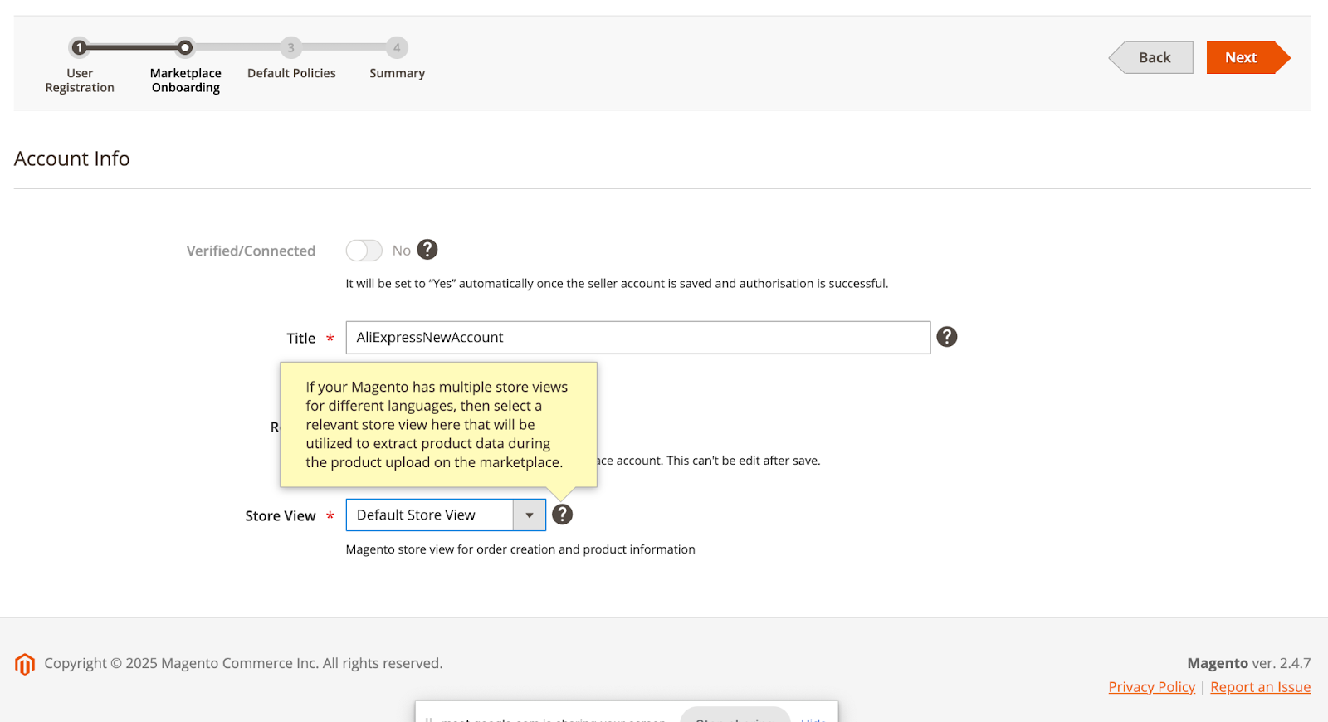Toggle the Verified/Connected switch
This screenshot has width=1328, height=722.
click(364, 251)
